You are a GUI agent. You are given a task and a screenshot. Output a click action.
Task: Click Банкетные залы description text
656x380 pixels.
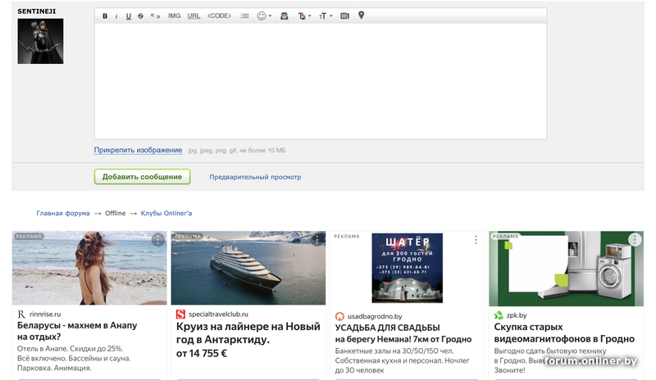(x=402, y=360)
